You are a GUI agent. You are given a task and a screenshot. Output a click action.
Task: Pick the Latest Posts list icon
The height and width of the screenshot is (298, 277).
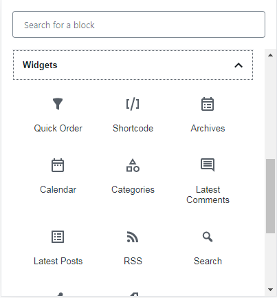point(58,237)
